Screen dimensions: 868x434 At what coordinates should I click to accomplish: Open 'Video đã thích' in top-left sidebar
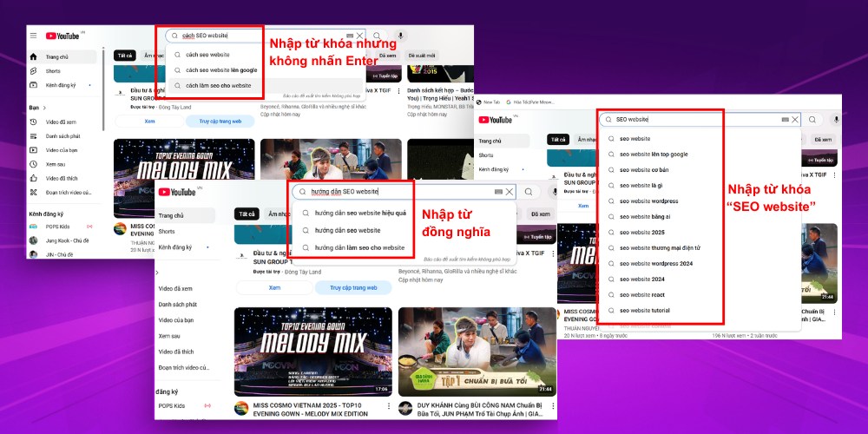(x=62, y=178)
